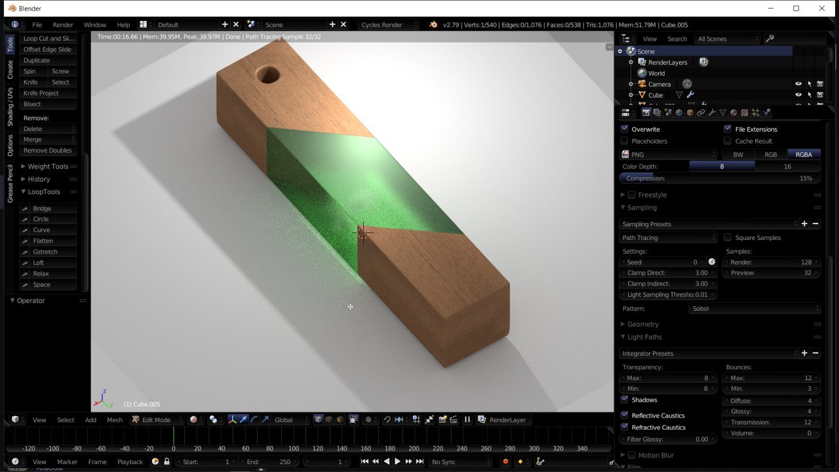Viewport: 839px width, 472px height.
Task: Uncheck the Shadows checkbox
Action: [625, 399]
